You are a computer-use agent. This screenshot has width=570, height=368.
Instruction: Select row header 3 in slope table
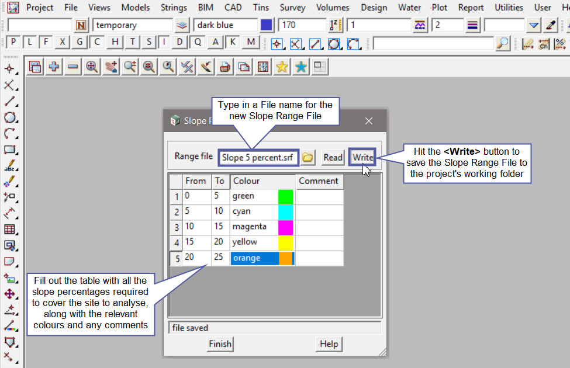coord(177,227)
